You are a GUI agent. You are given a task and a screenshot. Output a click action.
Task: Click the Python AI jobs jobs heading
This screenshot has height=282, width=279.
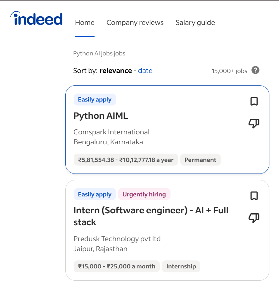click(99, 53)
